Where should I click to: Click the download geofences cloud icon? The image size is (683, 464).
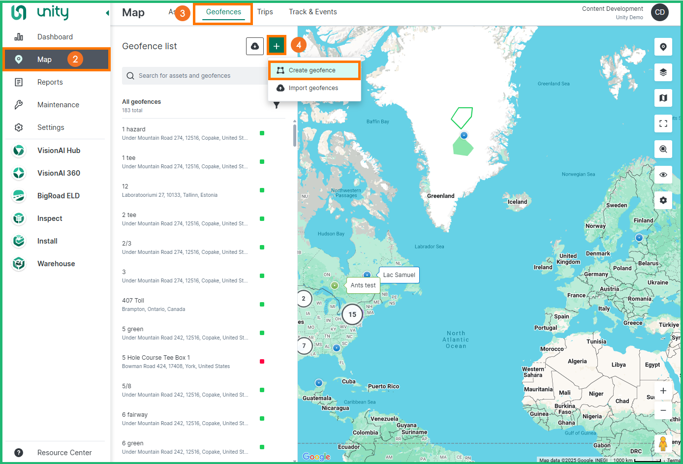(255, 46)
